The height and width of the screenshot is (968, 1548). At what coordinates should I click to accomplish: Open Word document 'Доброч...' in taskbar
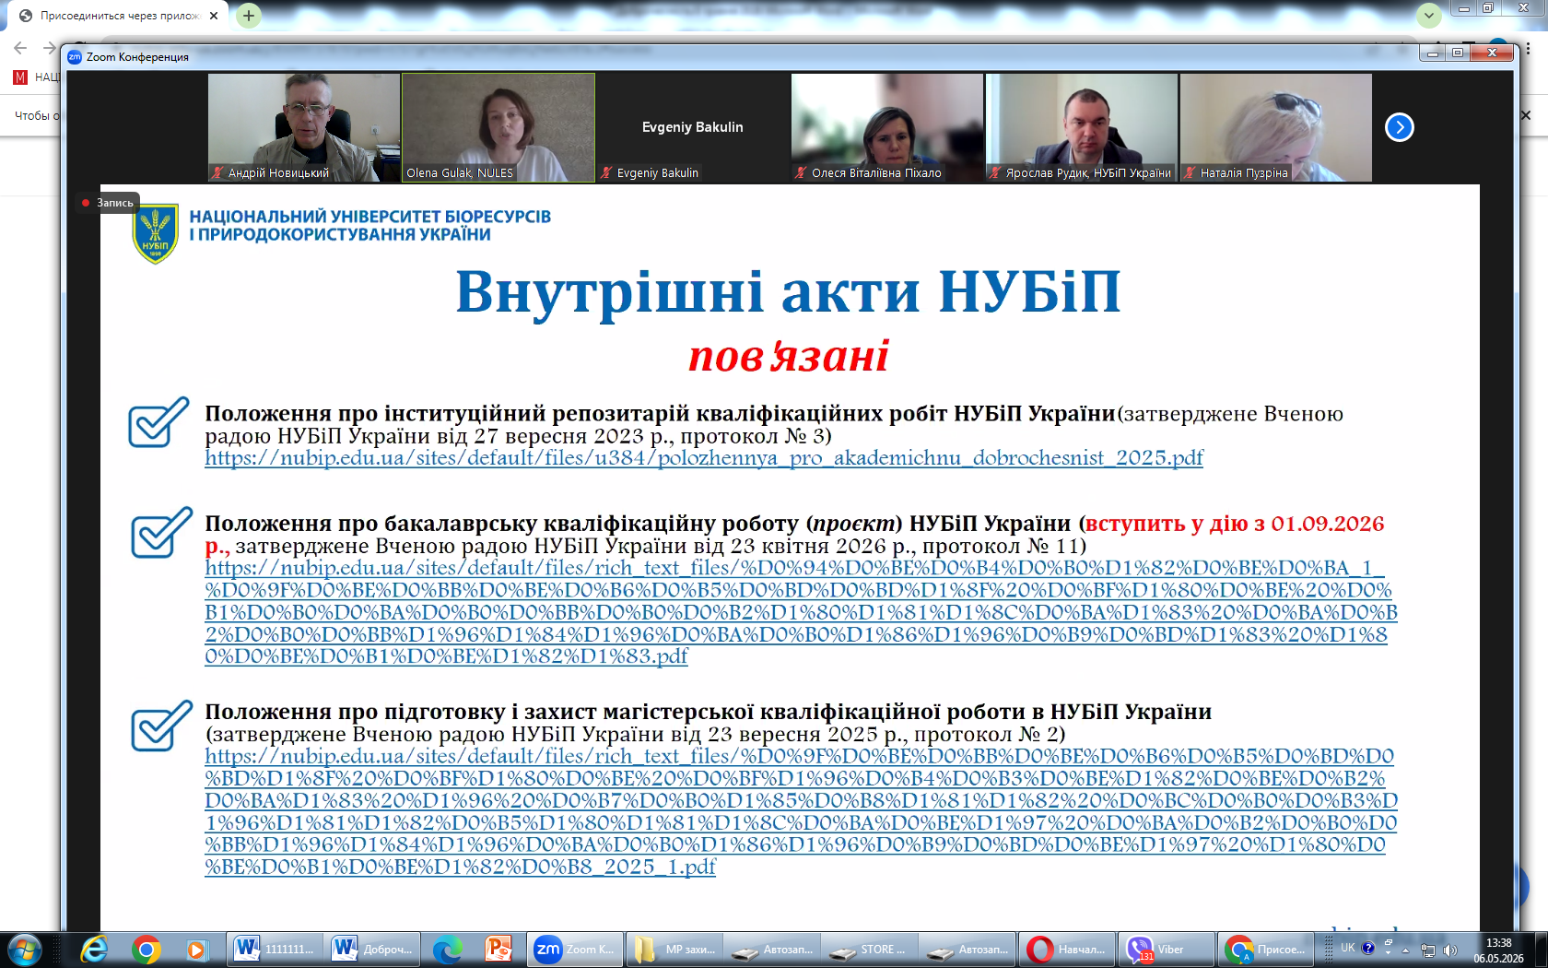click(x=373, y=949)
